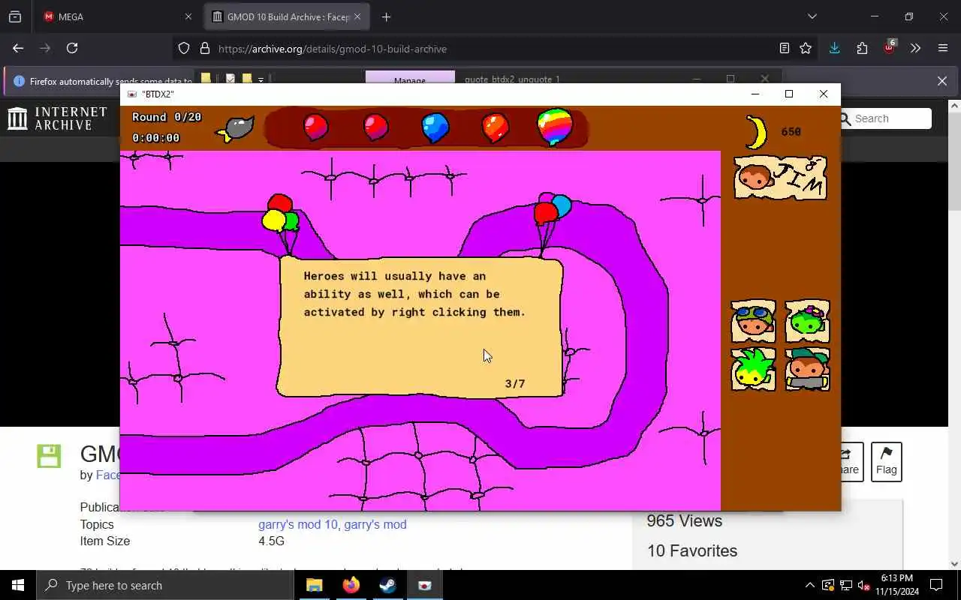Open the Firefox downloads panel
The image size is (961, 600).
(834, 48)
